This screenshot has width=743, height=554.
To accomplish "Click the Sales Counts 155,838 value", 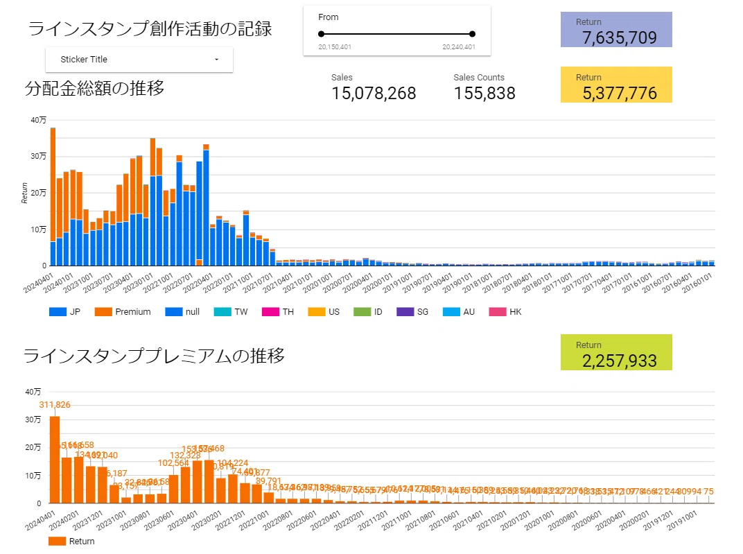I will (484, 94).
